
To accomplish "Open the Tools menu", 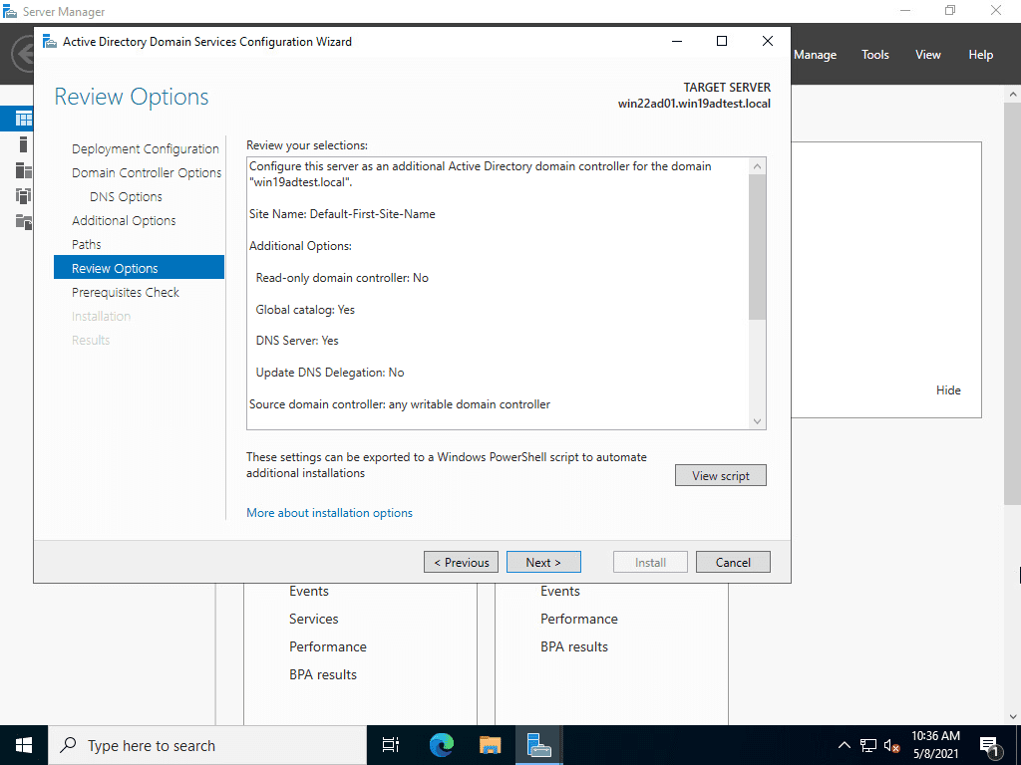I will tap(874, 54).
